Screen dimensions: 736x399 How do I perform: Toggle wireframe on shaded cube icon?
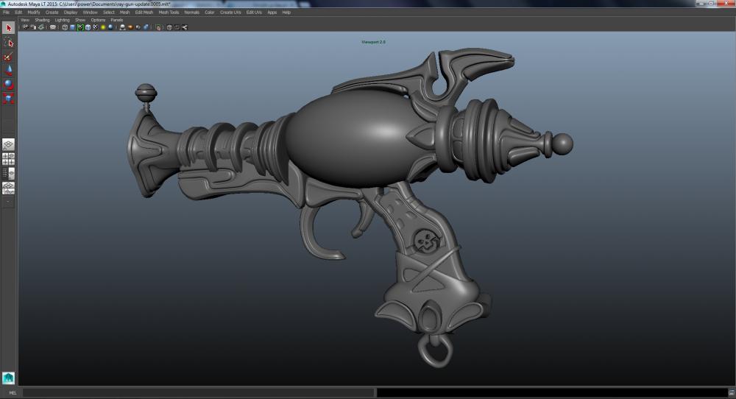click(x=88, y=27)
